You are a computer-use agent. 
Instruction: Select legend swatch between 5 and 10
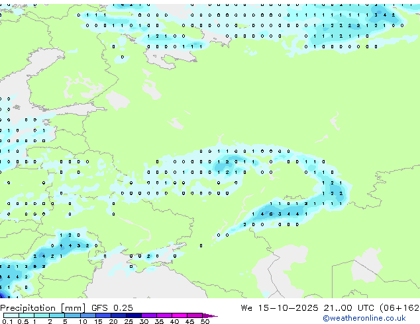pyautogui.click(x=72, y=315)
